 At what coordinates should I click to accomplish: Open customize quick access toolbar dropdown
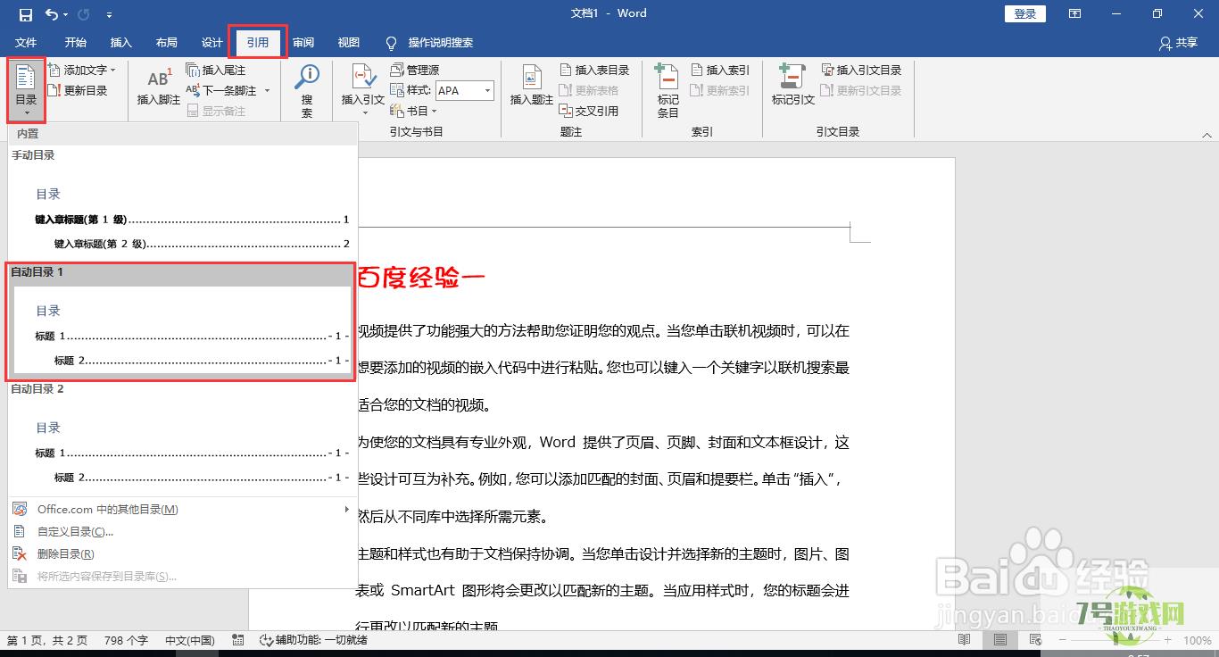click(x=109, y=14)
